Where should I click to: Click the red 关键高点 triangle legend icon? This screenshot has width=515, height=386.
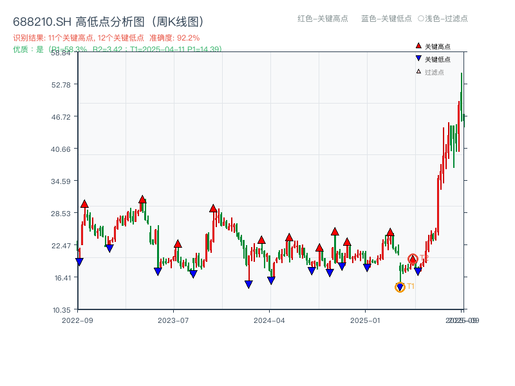(418, 46)
